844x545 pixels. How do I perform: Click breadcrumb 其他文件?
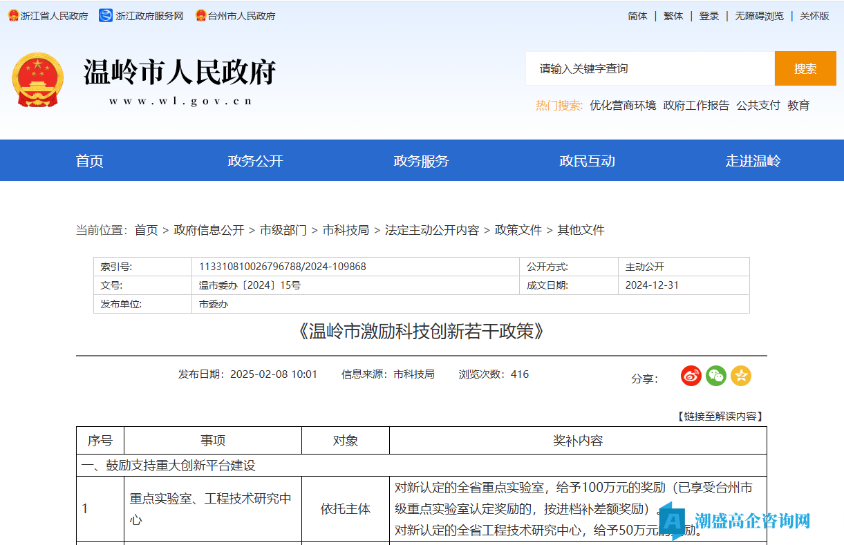581,230
